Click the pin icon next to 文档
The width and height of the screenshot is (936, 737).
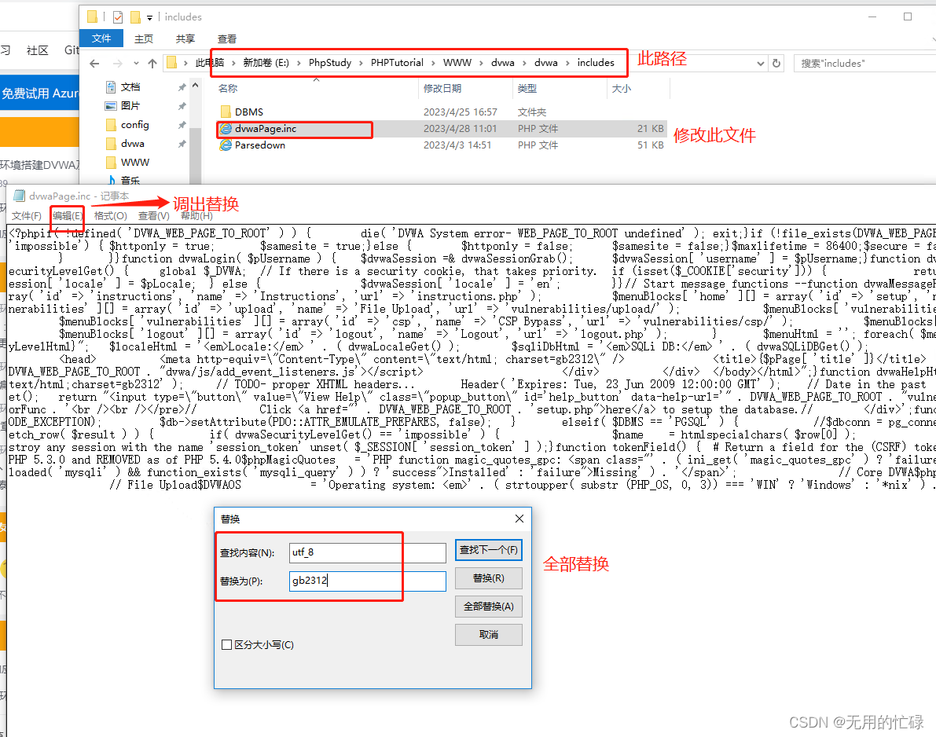[x=182, y=87]
